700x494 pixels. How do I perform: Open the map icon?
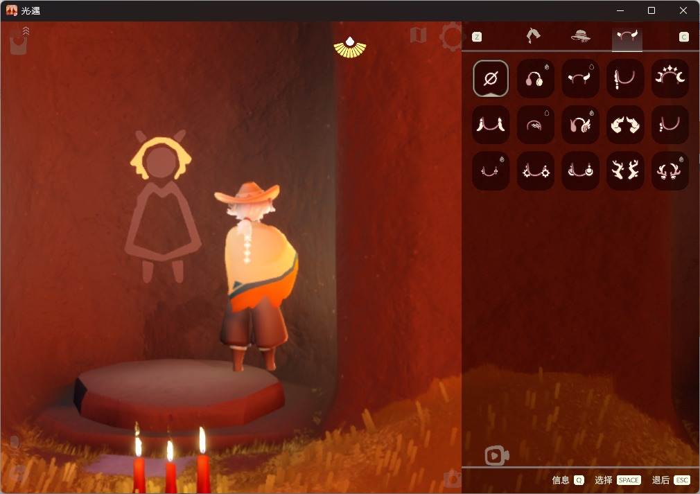pos(419,35)
